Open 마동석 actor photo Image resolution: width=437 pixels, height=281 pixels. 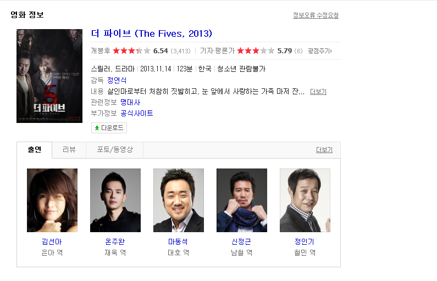179,200
